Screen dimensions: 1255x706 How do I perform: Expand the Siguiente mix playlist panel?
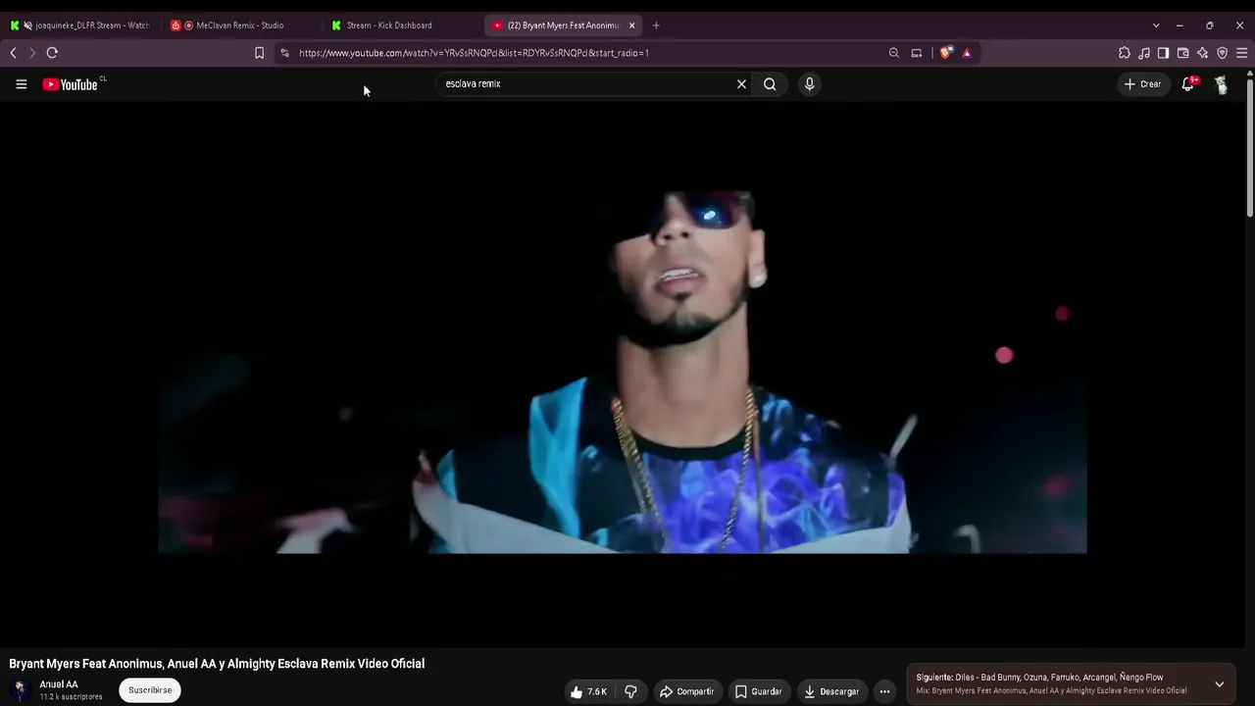coord(1219,684)
